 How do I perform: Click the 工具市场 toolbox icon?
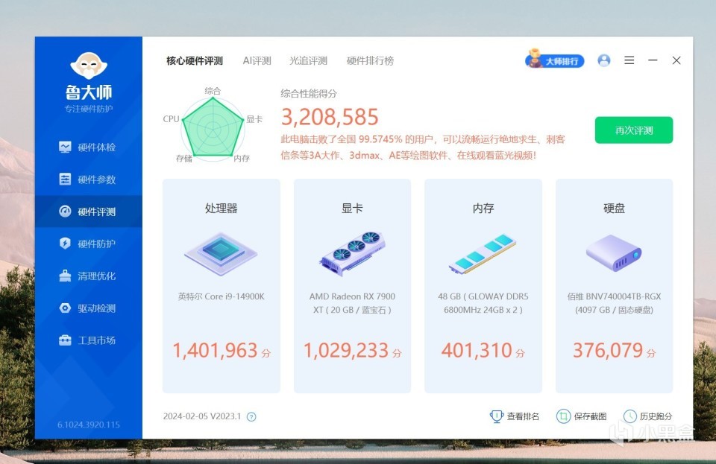pyautogui.click(x=65, y=340)
